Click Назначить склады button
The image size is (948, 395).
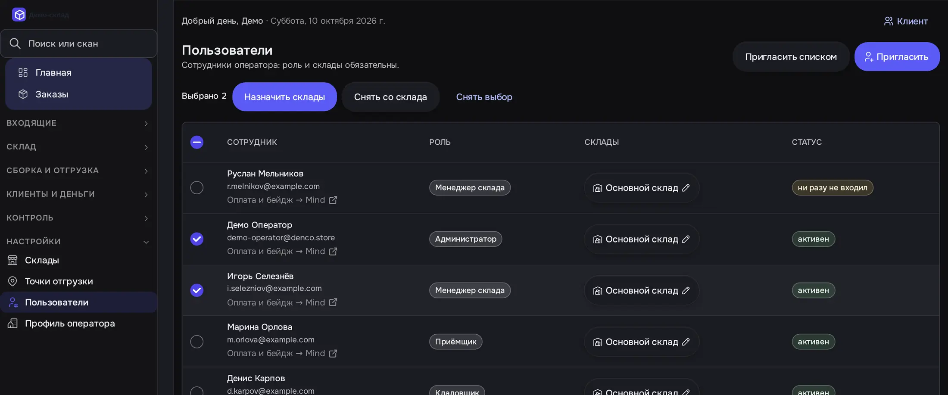pos(284,97)
